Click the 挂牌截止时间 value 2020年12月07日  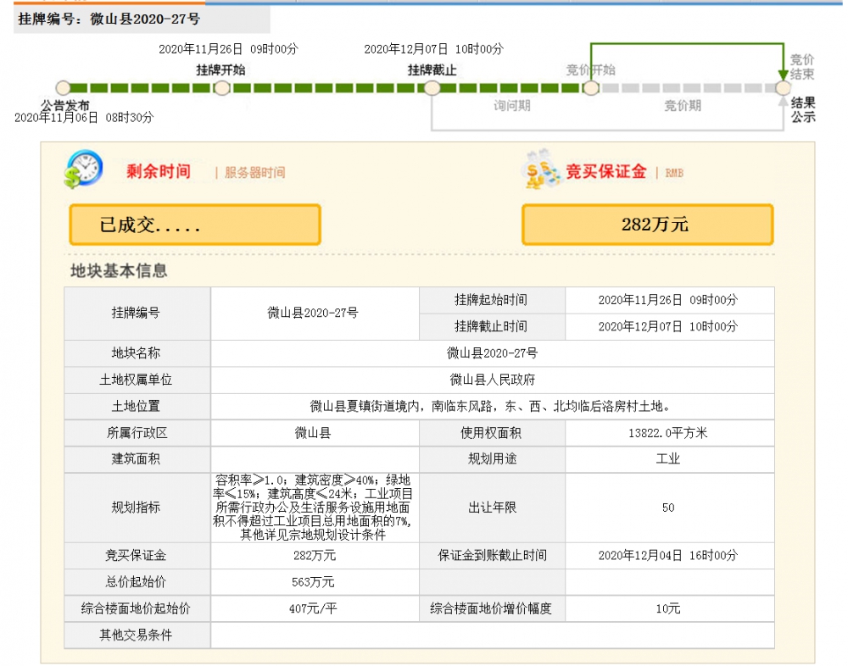tap(670, 326)
